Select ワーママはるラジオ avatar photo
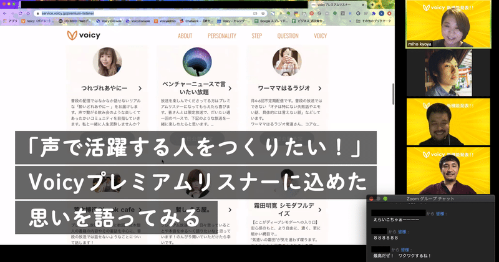This screenshot has height=262, width=499. [x=287, y=62]
